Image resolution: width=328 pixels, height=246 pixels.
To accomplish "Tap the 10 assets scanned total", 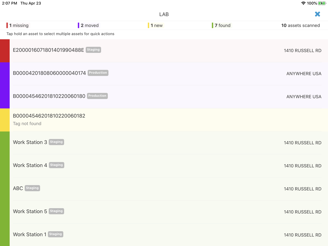I will tap(301, 25).
